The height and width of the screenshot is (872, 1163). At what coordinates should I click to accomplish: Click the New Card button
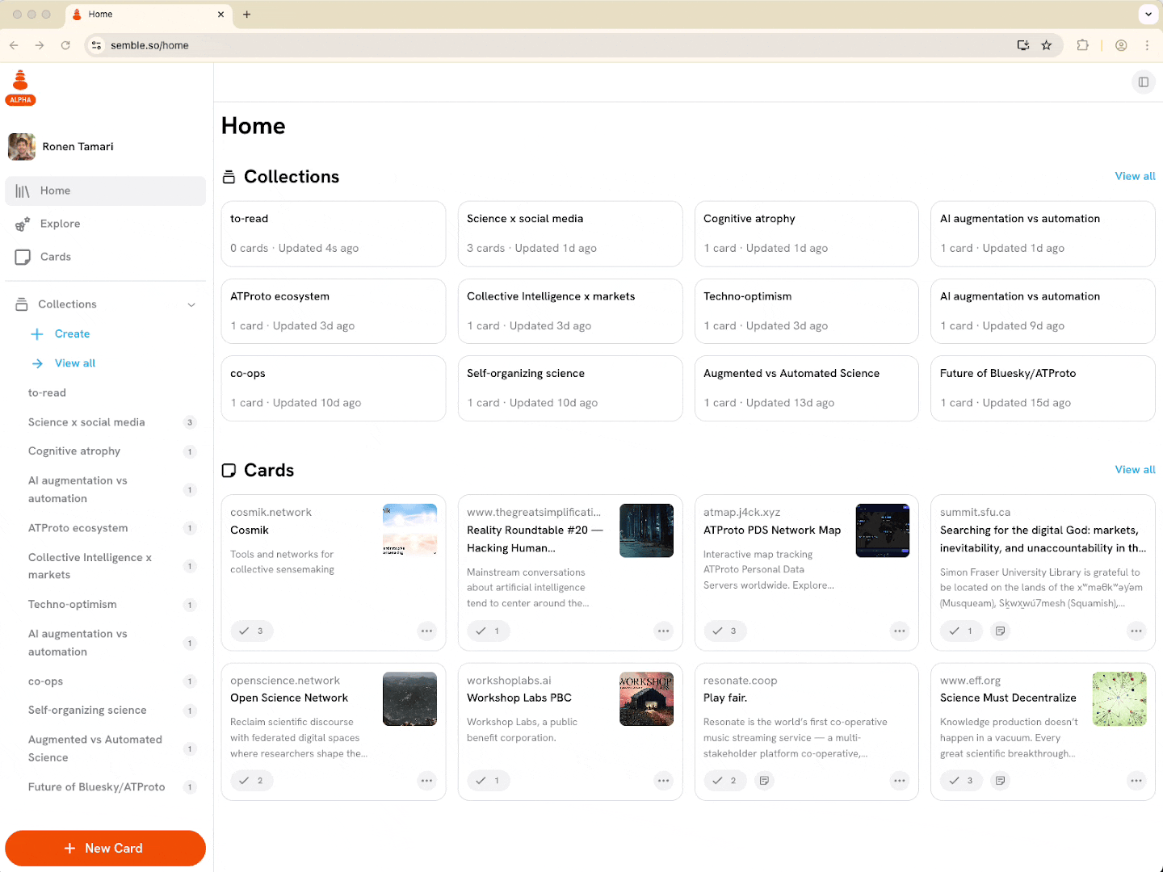tap(105, 848)
